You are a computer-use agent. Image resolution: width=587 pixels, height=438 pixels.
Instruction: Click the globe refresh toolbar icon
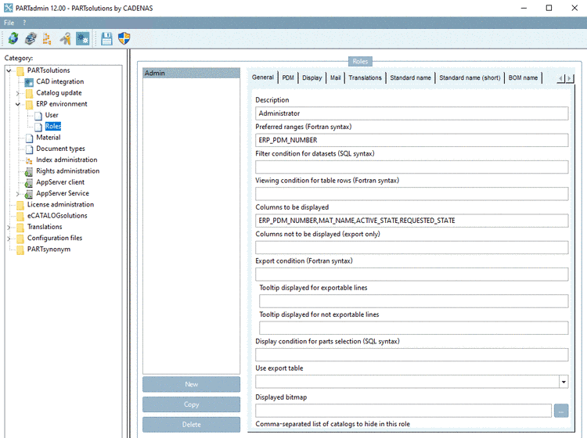[x=13, y=38]
